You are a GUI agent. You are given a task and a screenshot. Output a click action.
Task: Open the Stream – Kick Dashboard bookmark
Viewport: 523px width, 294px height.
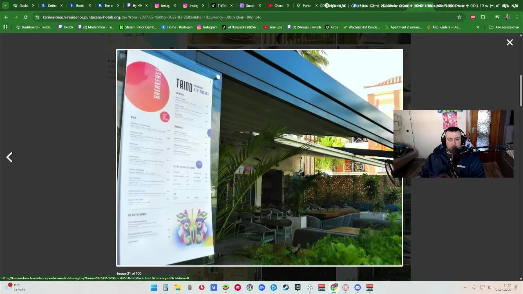(x=138, y=27)
